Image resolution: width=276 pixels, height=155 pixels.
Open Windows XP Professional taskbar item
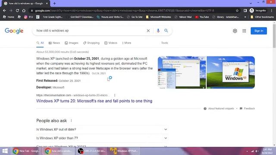(124, 151)
